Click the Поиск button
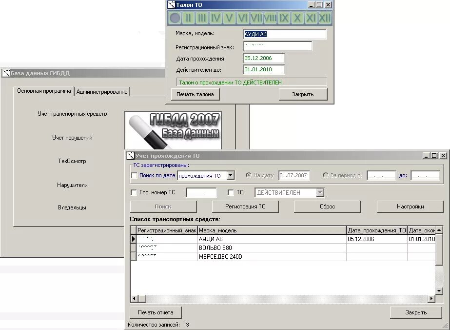Image resolution: width=450 pixels, height=330 pixels. coord(163,206)
